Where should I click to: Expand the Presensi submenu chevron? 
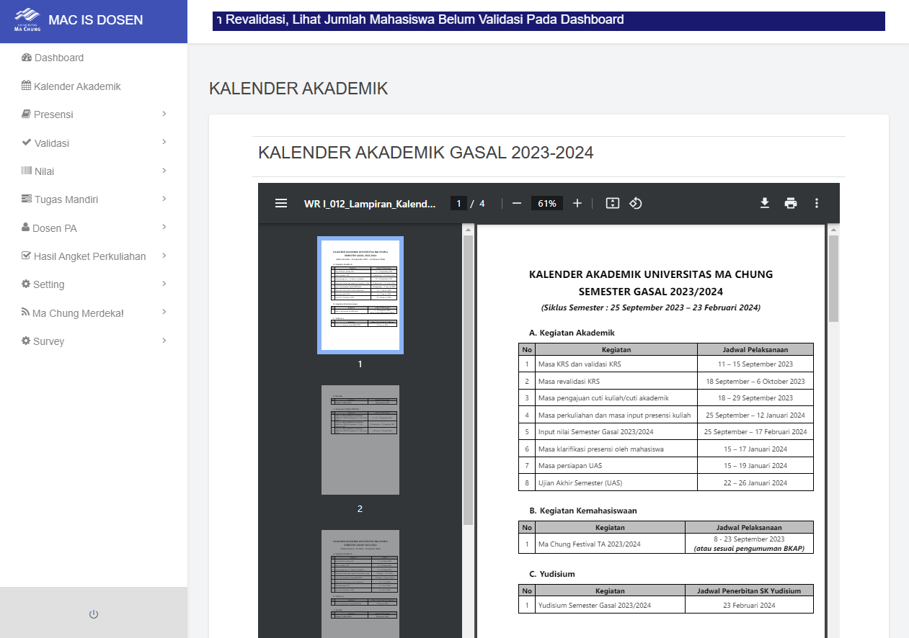164,114
